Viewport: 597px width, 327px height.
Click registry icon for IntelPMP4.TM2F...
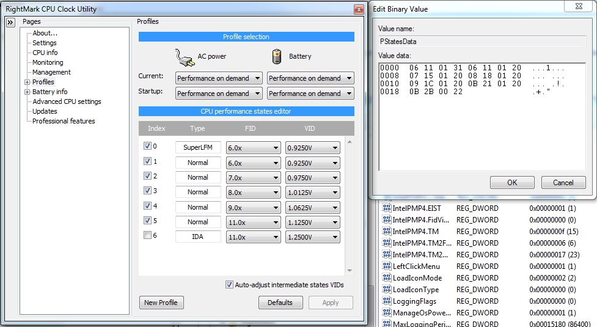click(x=386, y=243)
